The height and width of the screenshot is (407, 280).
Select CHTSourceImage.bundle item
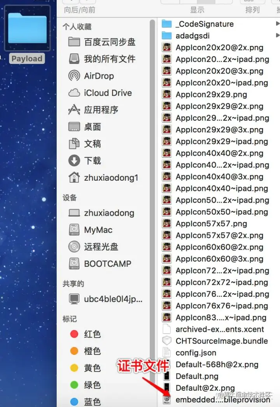(x=215, y=341)
